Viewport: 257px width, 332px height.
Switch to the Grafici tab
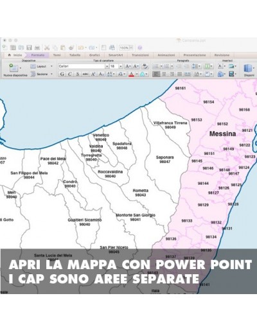[94, 55]
